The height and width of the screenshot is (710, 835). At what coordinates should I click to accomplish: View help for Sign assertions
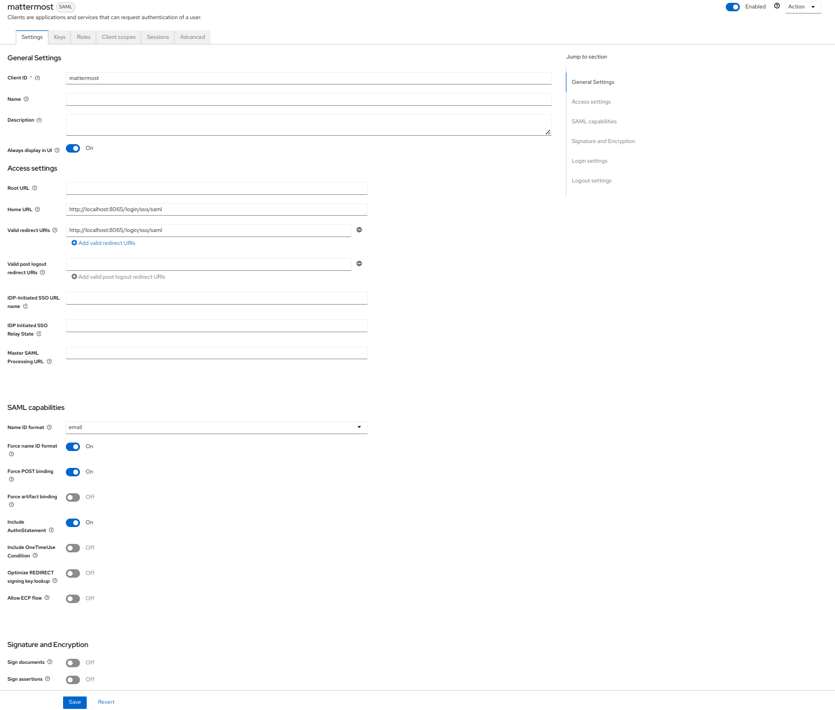point(49,679)
